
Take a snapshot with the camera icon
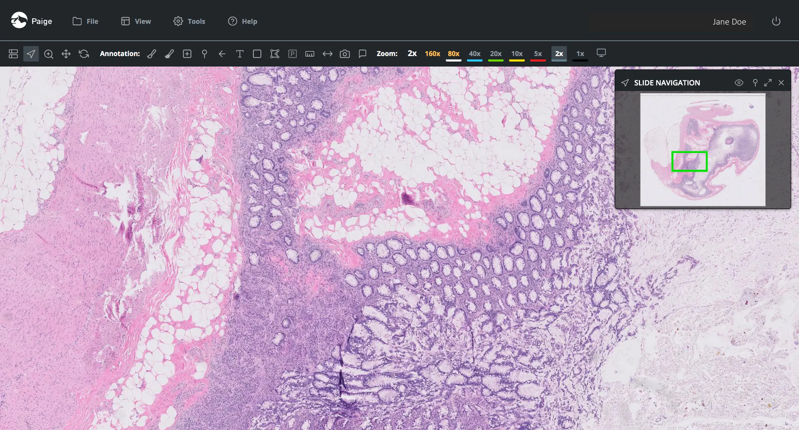(345, 54)
